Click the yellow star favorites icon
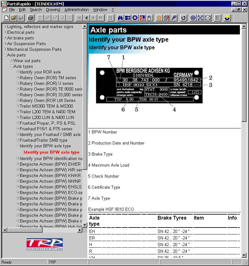Viewport: 249px width, 266px height. point(159,18)
